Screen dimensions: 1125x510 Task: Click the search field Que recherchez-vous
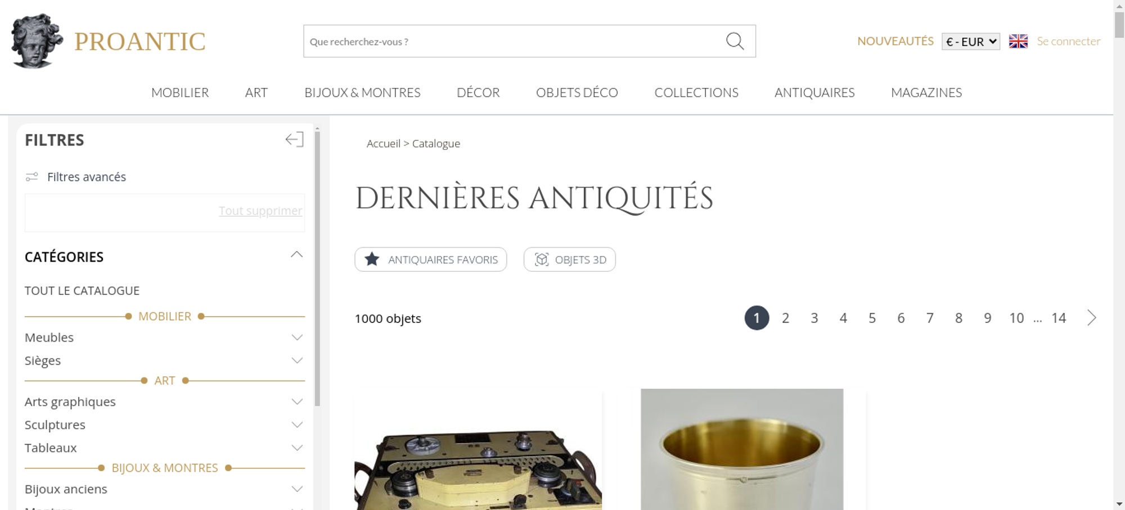(512, 41)
